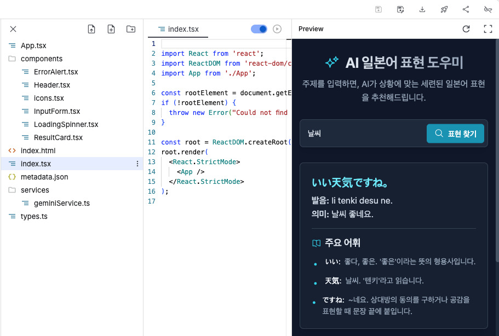The width and height of the screenshot is (499, 336).
Task: Collapse the components folder
Action: click(42, 59)
